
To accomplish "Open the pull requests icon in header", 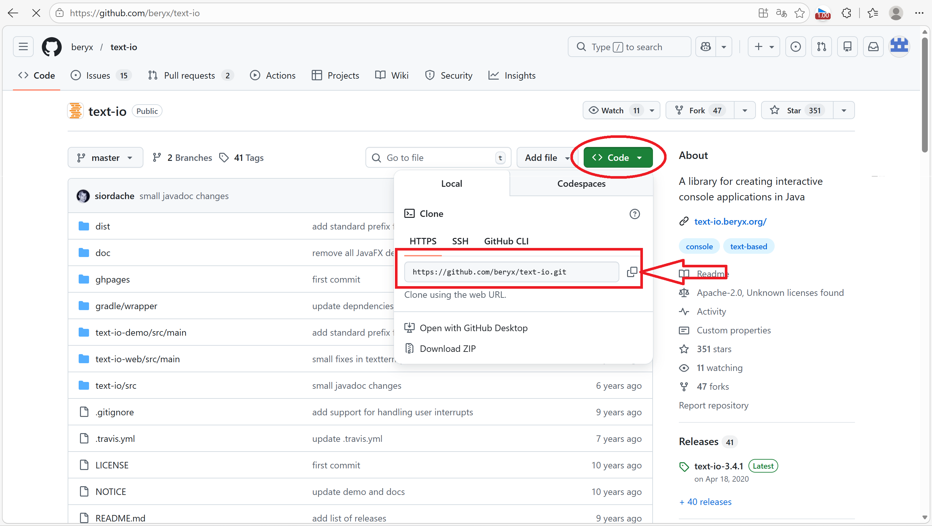I will coord(821,47).
